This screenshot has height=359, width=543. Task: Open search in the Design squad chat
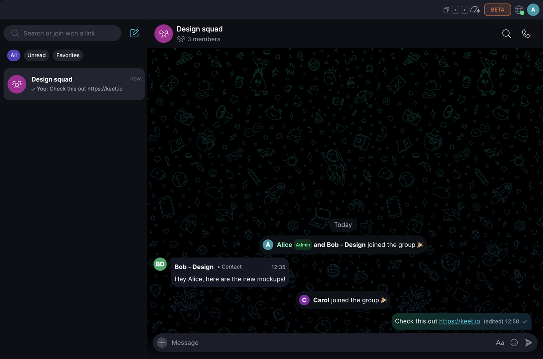tap(506, 34)
